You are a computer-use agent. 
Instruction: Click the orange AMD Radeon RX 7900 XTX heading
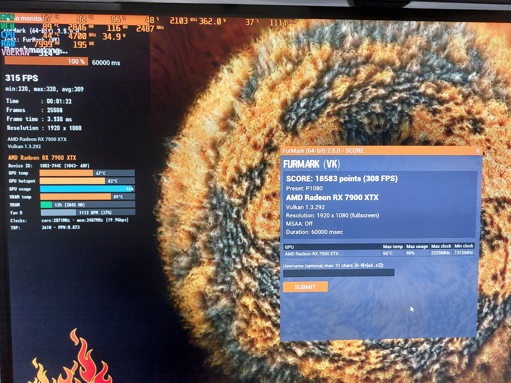pyautogui.click(x=42, y=158)
